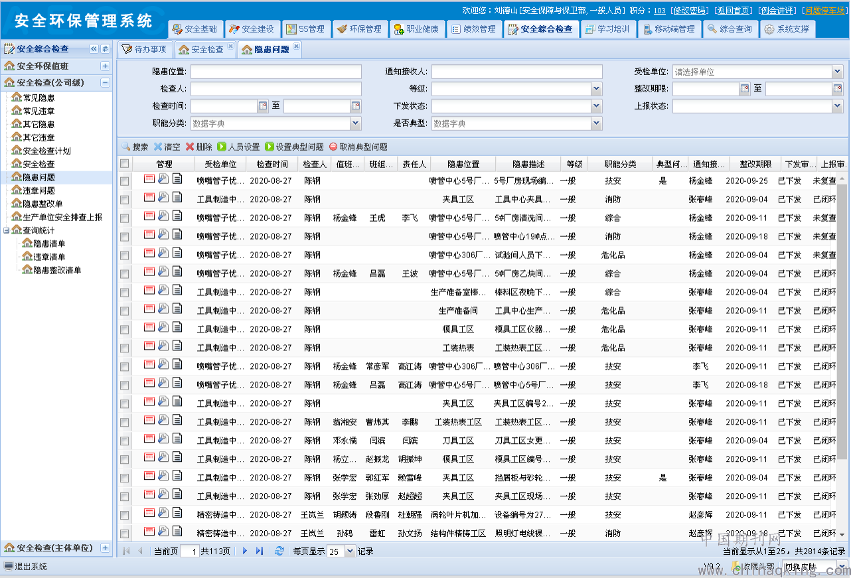This screenshot has width=851, height=578.
Task: Open the 安全基础 top menu tab
Action: click(x=195, y=29)
